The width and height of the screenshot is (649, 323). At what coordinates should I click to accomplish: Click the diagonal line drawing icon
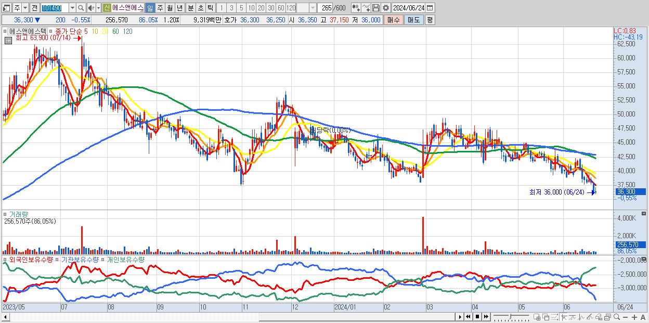[590, 317]
